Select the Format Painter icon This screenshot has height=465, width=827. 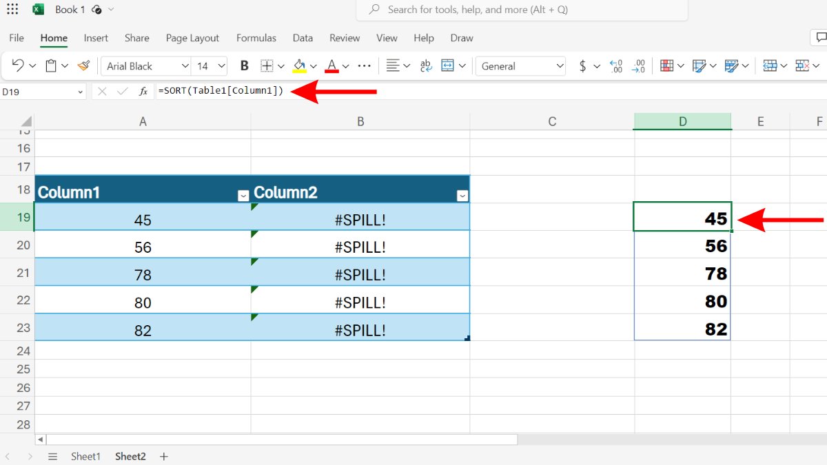point(83,65)
